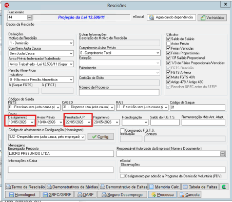
Task: Open employee lookup ellipsis button beside Funcionário
Action: pos(29,17)
